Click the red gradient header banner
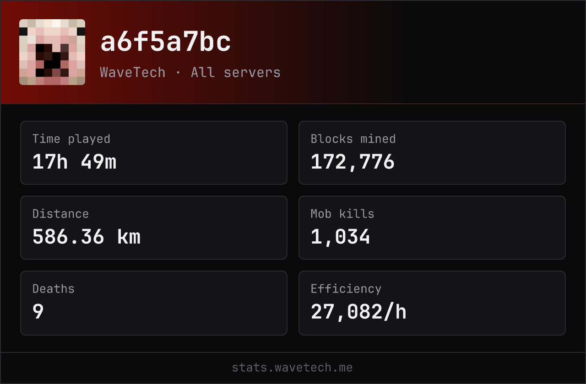The width and height of the screenshot is (586, 384). (x=293, y=52)
